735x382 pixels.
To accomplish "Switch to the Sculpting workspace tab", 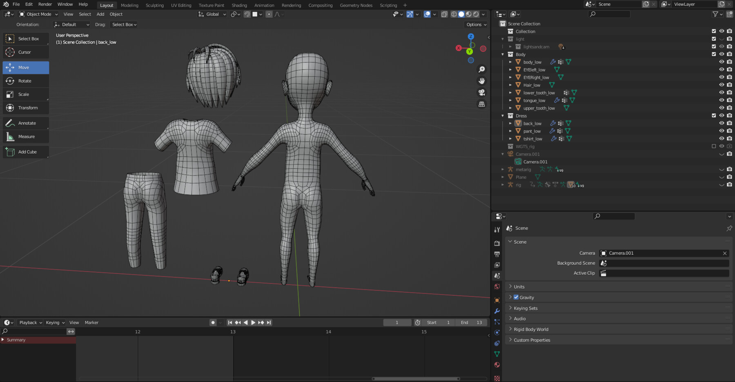I will click(x=155, y=5).
